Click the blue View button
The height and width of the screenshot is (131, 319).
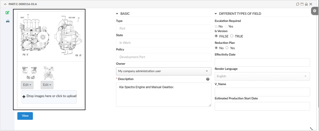pyautogui.click(x=25, y=116)
